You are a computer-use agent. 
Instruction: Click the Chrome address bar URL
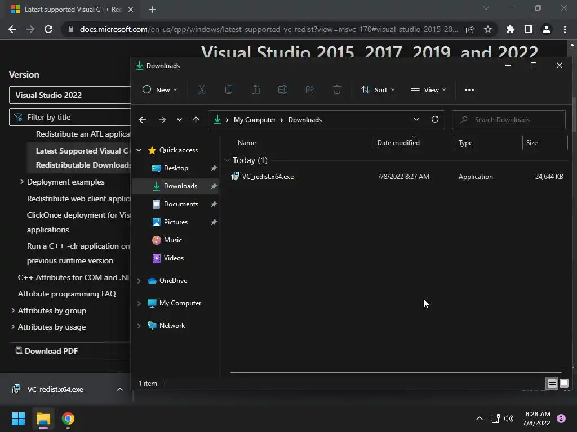pos(269,29)
